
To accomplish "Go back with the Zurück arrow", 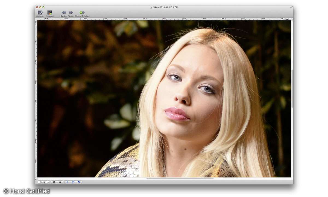I will pos(64,13).
